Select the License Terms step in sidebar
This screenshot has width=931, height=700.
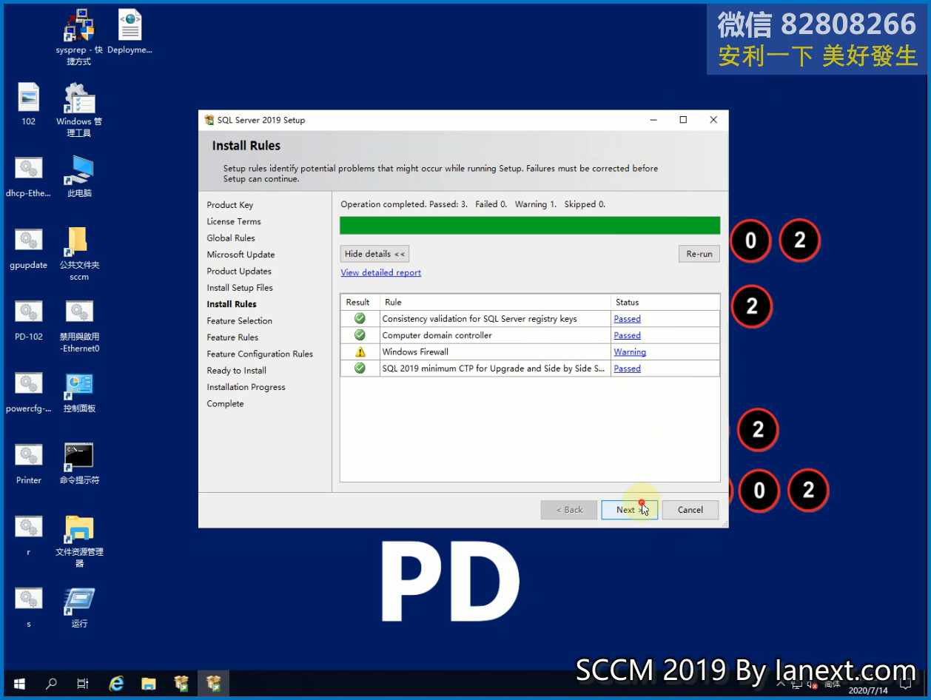[x=234, y=221]
